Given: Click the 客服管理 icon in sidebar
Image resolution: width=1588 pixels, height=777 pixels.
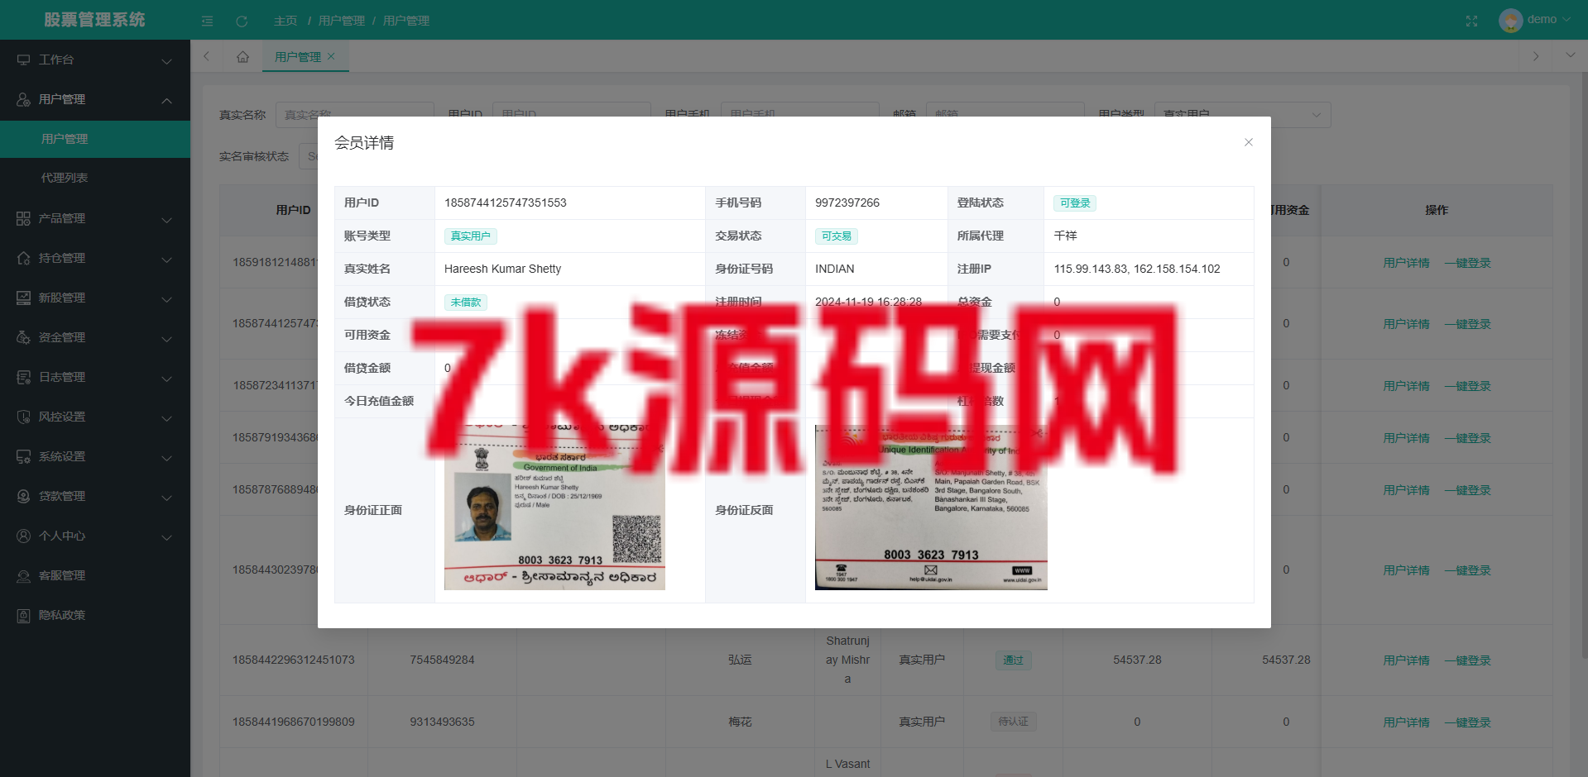Looking at the screenshot, I should (x=23, y=575).
